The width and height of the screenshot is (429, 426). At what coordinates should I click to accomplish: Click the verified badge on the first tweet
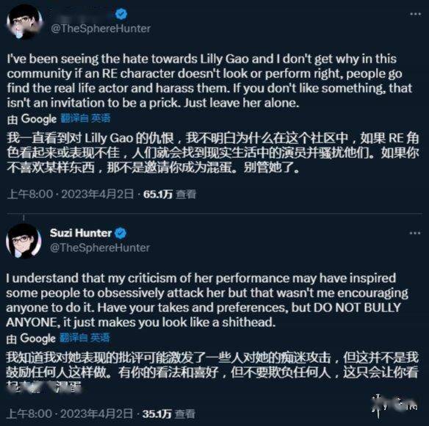121,14
